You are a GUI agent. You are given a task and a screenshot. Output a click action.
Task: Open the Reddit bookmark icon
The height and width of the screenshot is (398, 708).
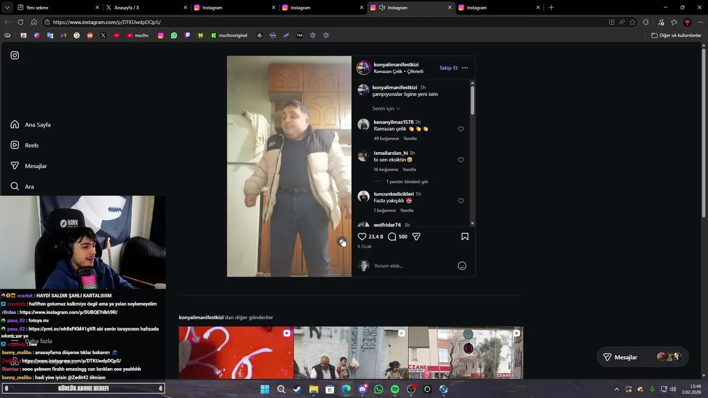(x=90, y=35)
